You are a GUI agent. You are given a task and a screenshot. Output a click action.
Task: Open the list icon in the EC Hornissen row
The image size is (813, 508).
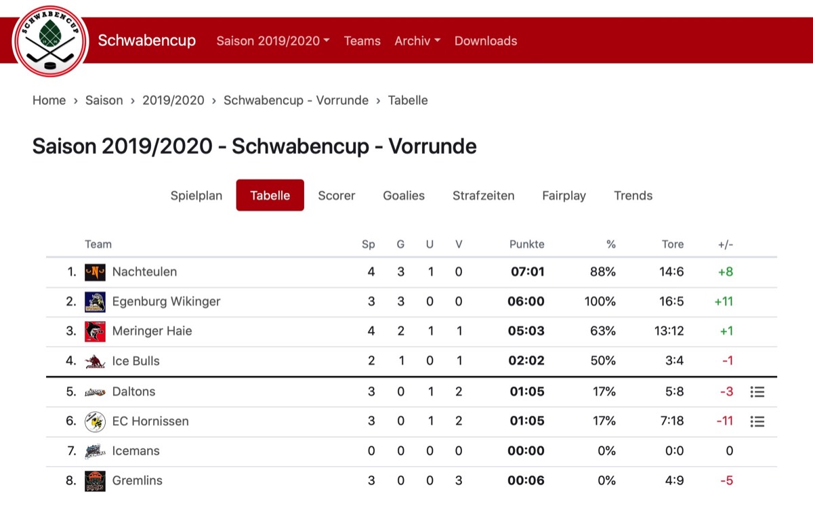click(x=757, y=421)
